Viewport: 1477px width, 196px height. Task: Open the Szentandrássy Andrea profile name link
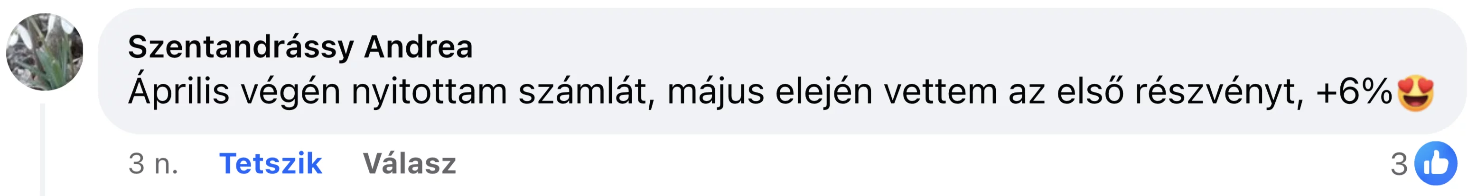300,47
